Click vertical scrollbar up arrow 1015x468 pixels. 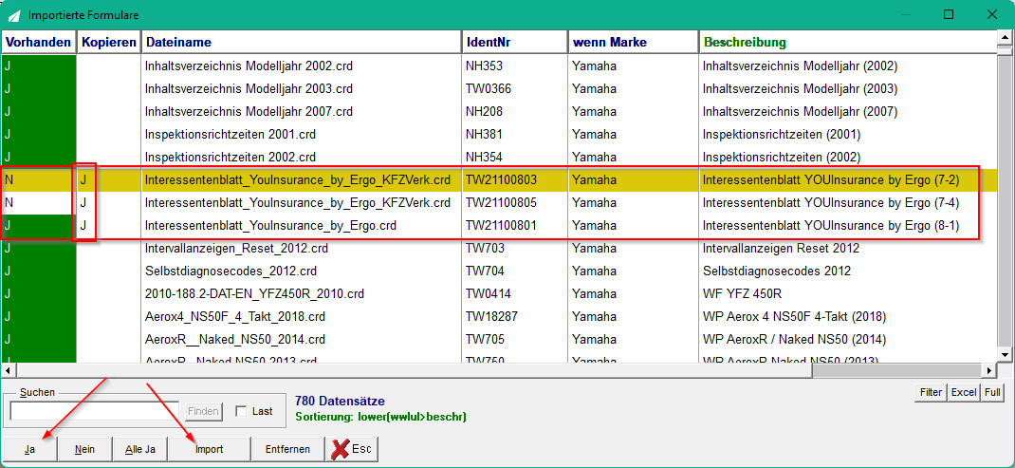[x=1004, y=38]
